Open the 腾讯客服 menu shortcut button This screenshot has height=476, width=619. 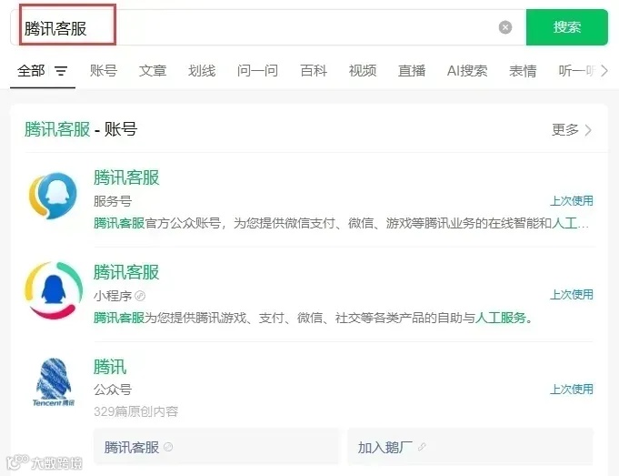point(216,447)
